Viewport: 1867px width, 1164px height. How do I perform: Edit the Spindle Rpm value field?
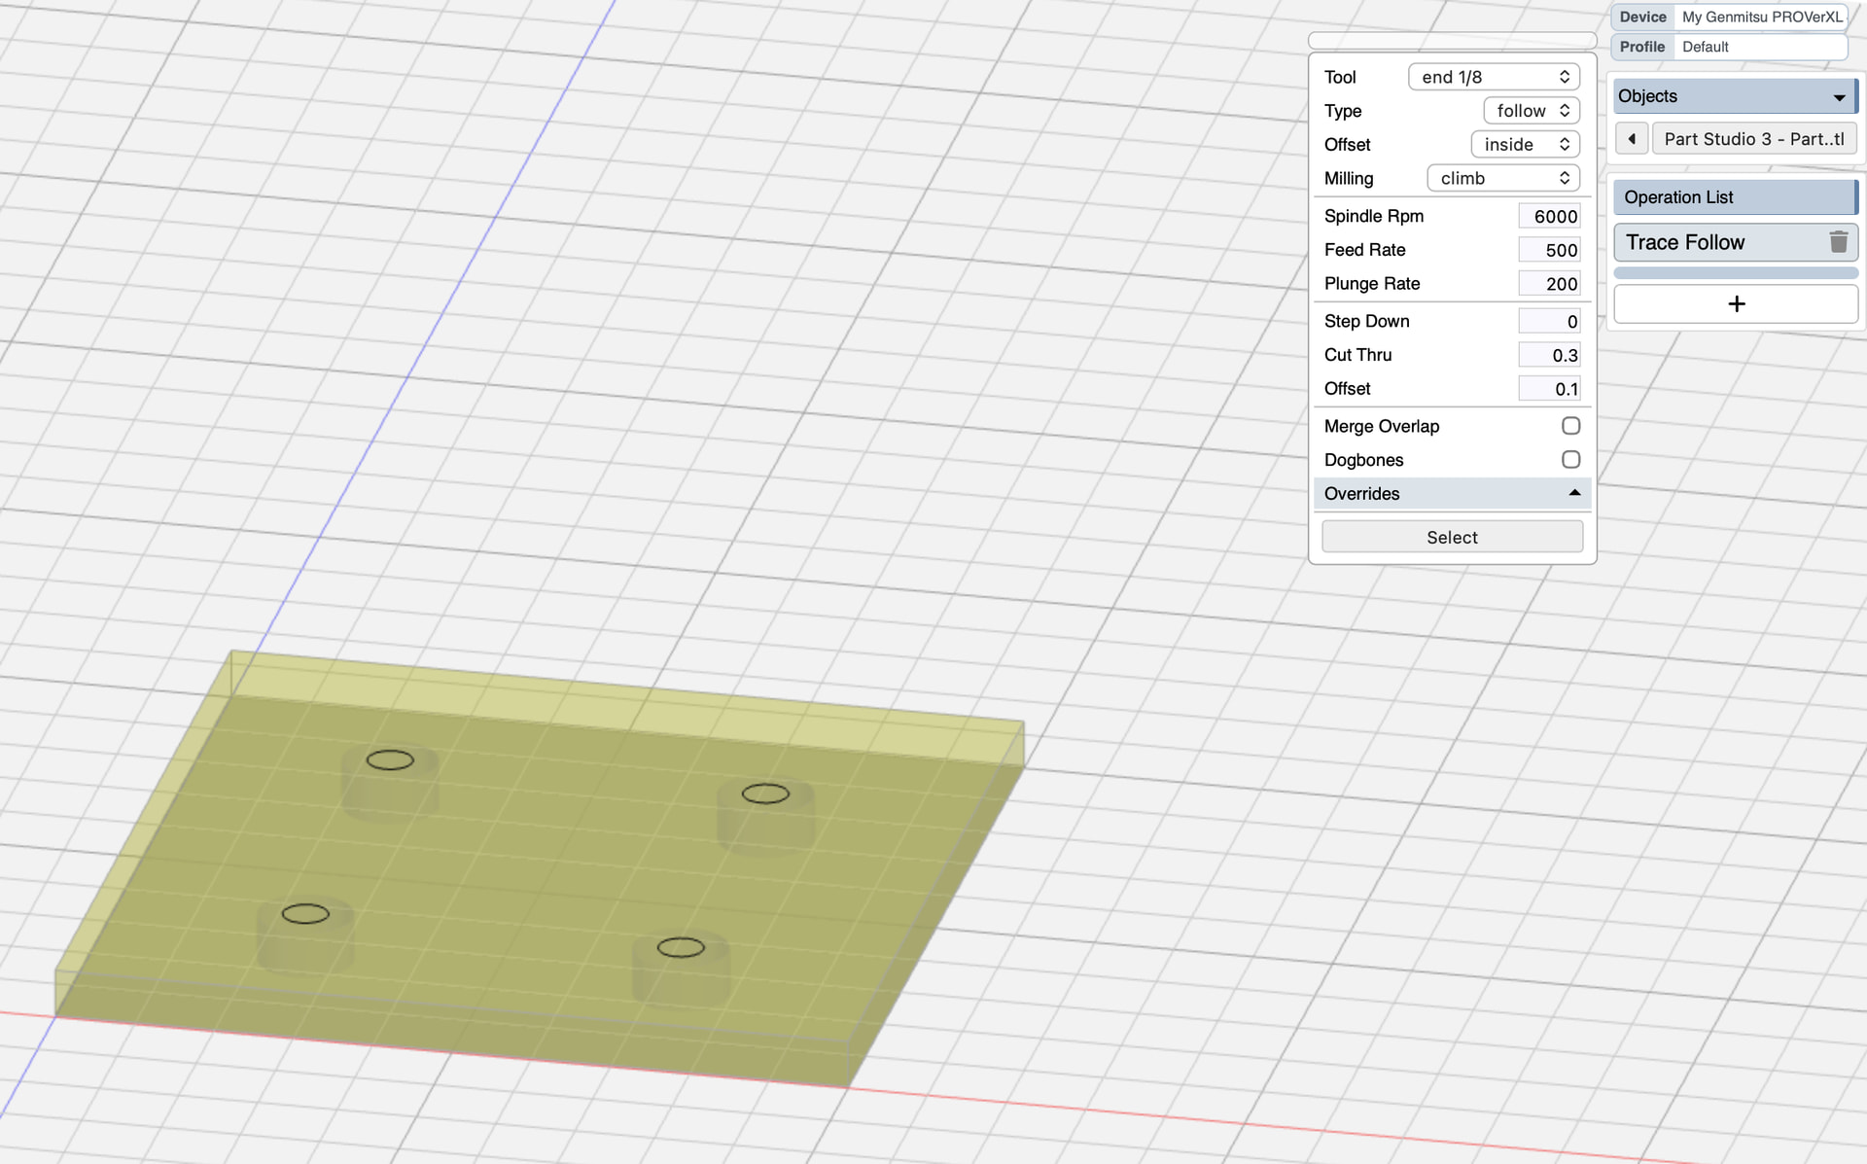pyautogui.click(x=1548, y=217)
